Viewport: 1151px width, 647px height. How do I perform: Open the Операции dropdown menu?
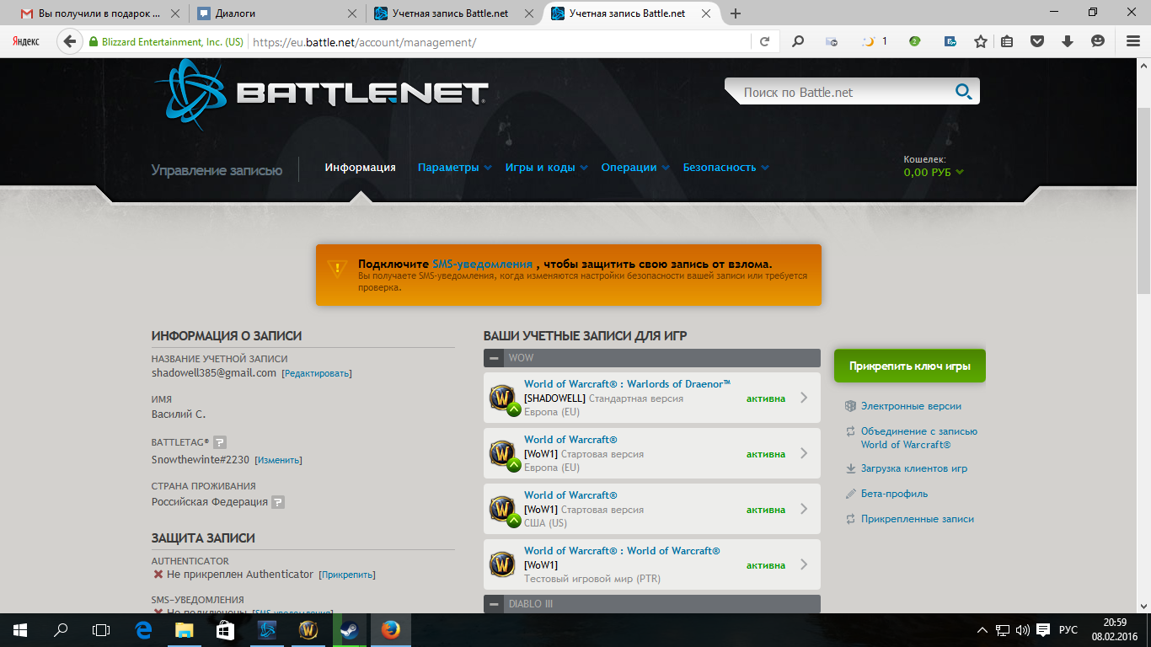[x=635, y=168]
